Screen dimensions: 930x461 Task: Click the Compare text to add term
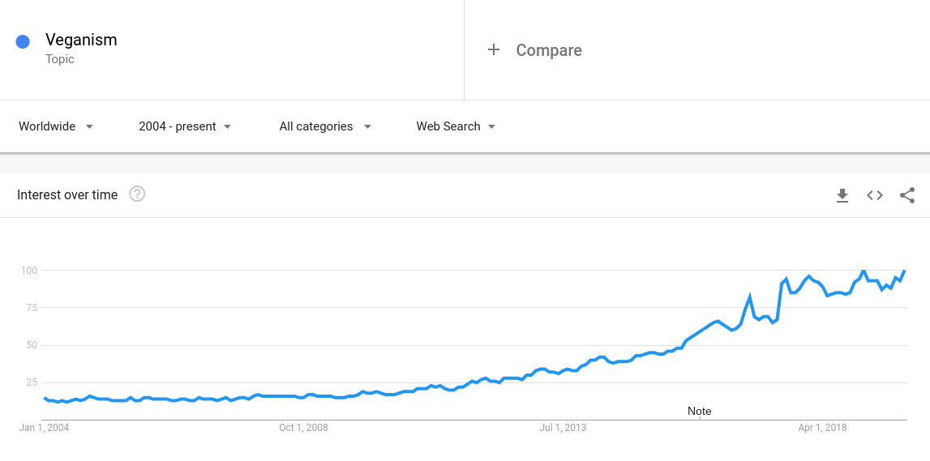point(549,50)
